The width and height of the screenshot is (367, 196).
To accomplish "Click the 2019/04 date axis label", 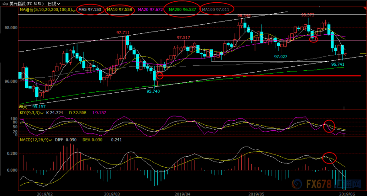I will point(182,194).
